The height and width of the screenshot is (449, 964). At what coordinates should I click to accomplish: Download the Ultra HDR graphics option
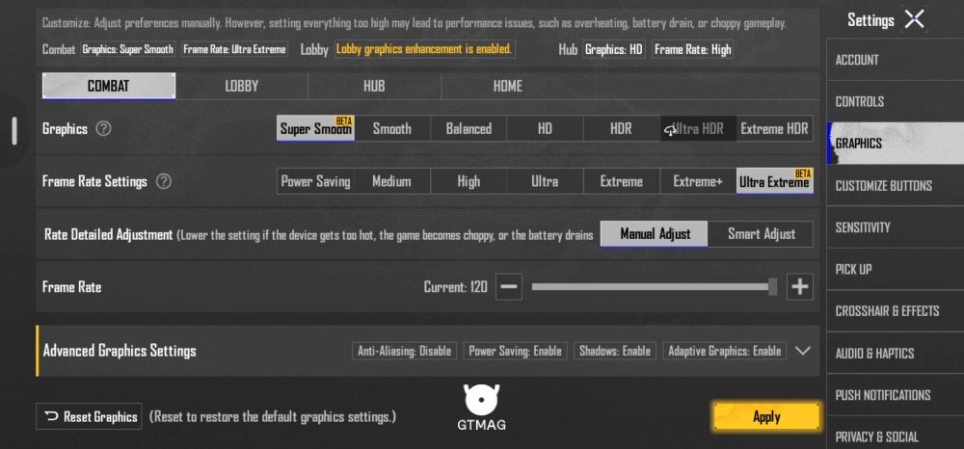698,128
